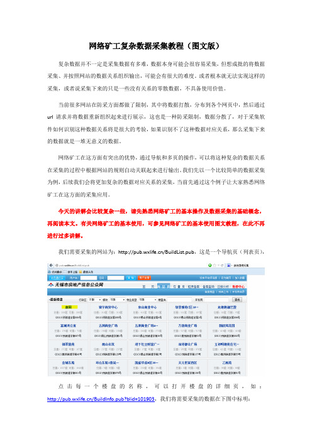Click the embedded browser address bar
312x441 pixels.
(130, 266)
